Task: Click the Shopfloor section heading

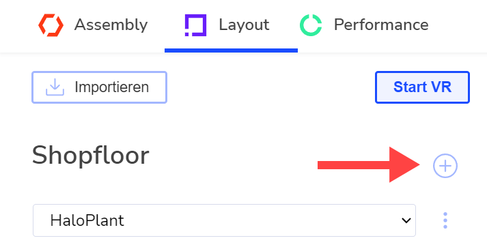Action: pyautogui.click(x=91, y=156)
